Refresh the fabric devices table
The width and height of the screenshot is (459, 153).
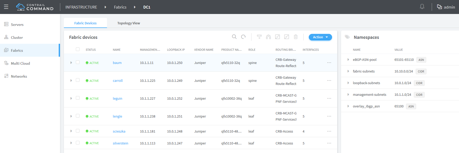pos(243,37)
